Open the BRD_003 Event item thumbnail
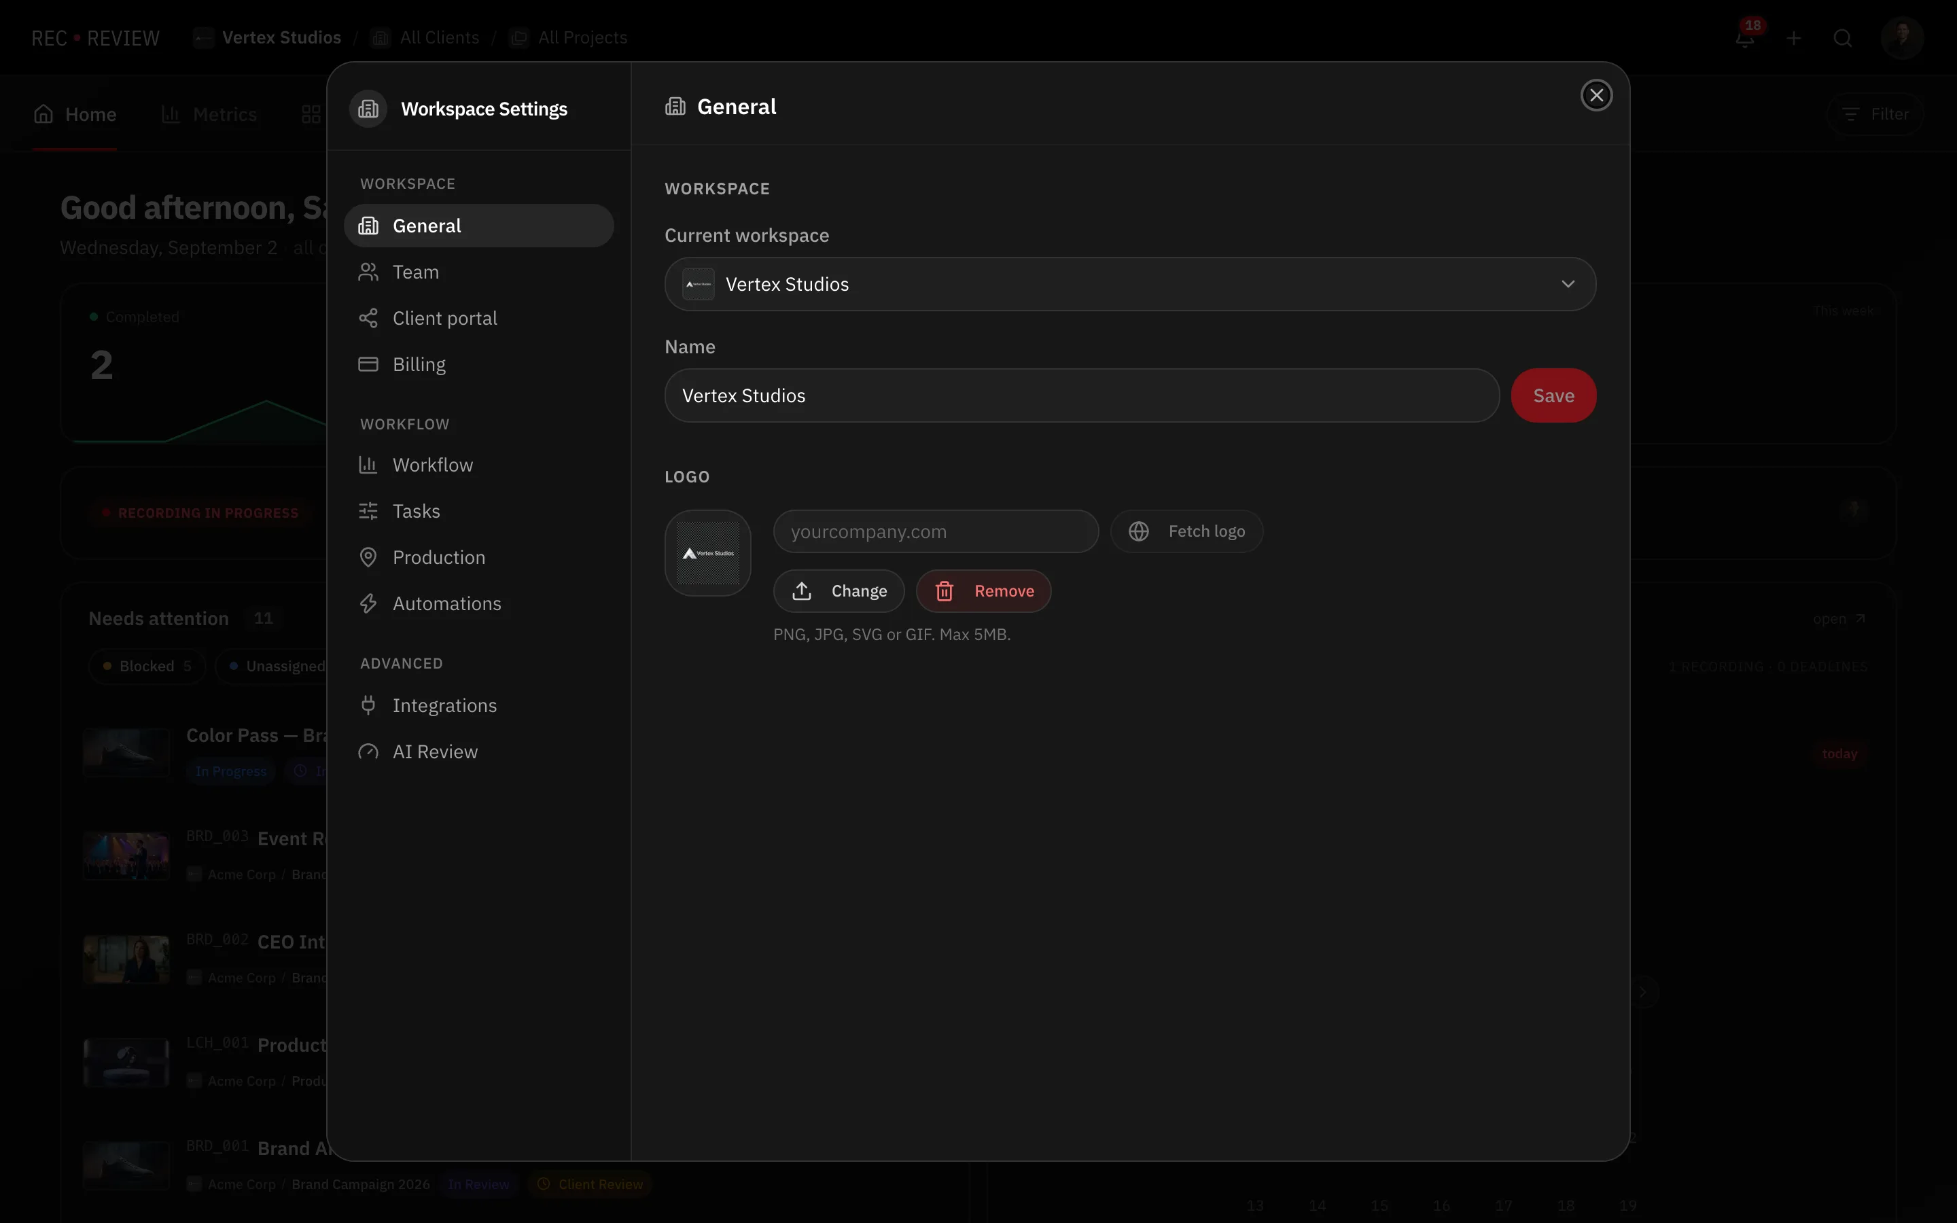 point(127,856)
